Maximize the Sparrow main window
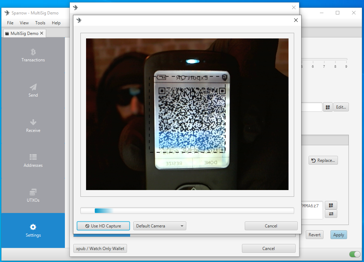 pyautogui.click(x=338, y=13)
